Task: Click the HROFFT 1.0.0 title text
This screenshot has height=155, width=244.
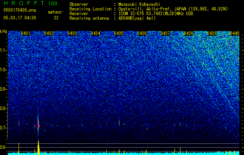Action: pos(30,3)
